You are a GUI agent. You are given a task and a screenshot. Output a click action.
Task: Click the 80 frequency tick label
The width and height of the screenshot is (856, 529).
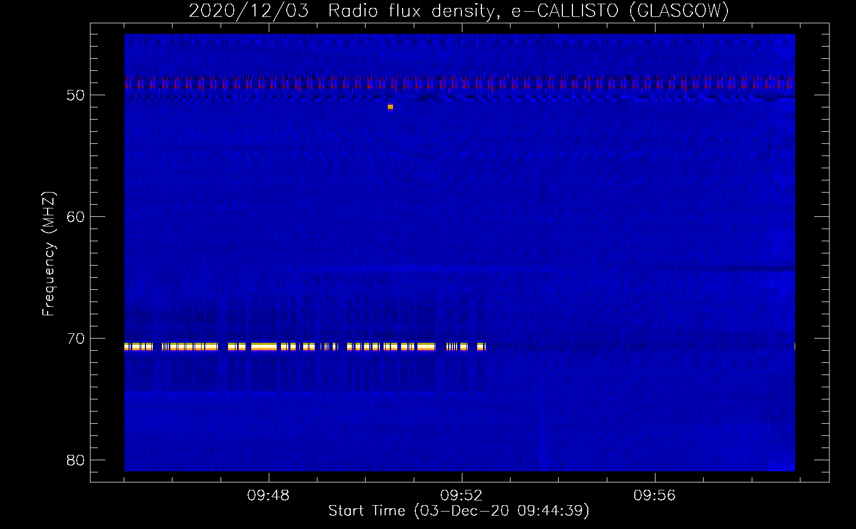tap(76, 460)
